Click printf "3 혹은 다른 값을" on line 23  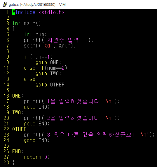tap(89, 135)
